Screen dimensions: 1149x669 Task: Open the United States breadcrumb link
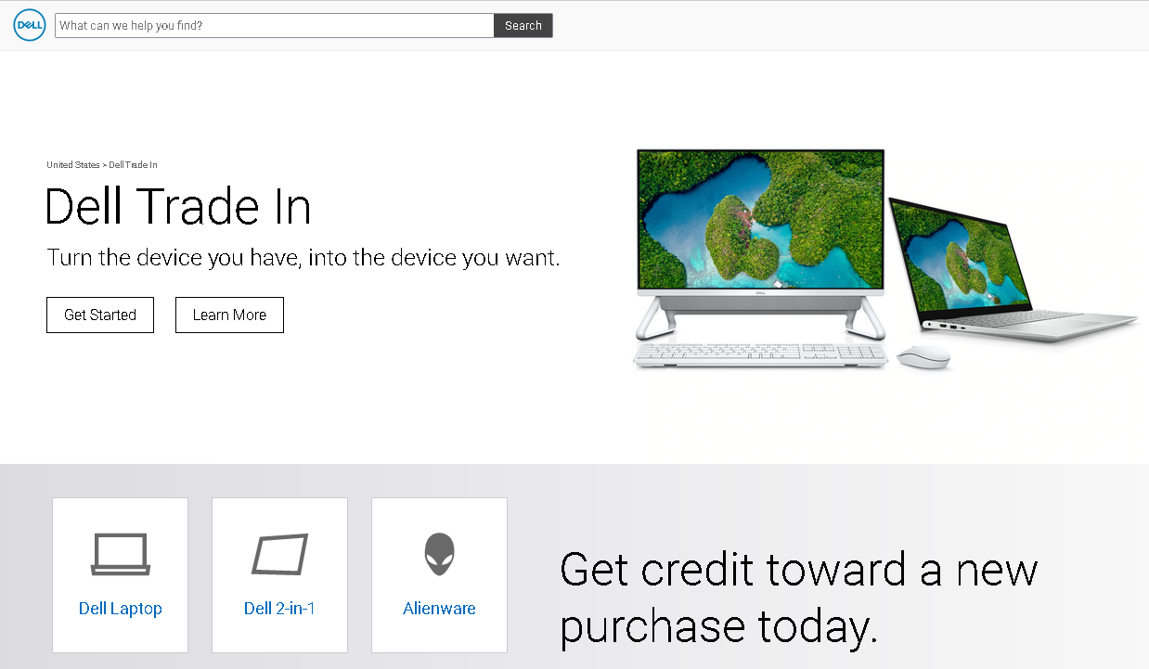pos(73,165)
